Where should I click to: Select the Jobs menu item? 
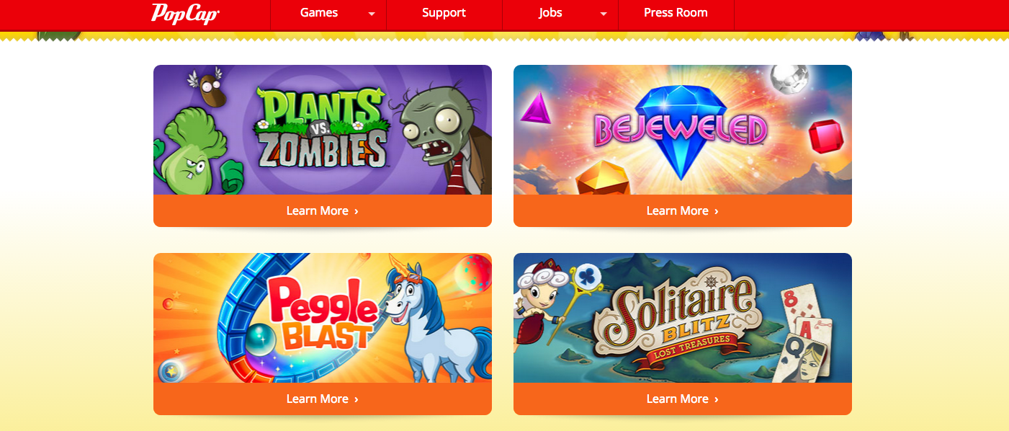point(550,13)
